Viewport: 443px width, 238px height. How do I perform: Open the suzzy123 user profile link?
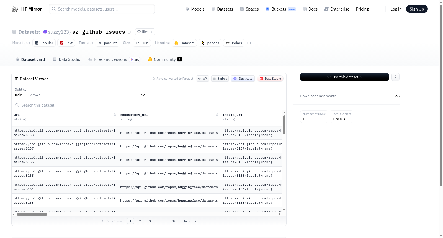58,32
